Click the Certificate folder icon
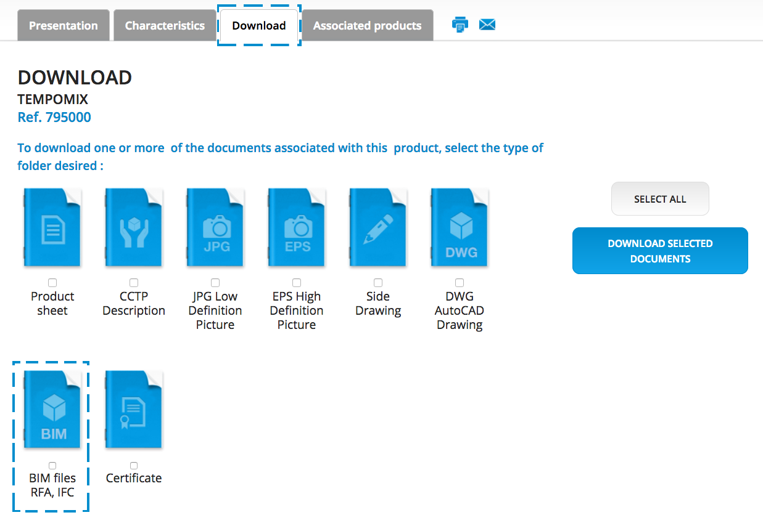Viewport: 763px width, 531px height. click(134, 409)
